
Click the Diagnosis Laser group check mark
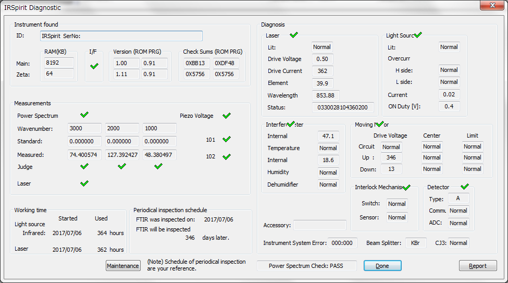(294, 35)
